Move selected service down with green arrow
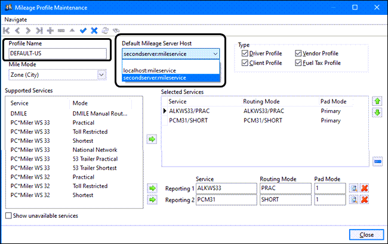 pos(377,112)
